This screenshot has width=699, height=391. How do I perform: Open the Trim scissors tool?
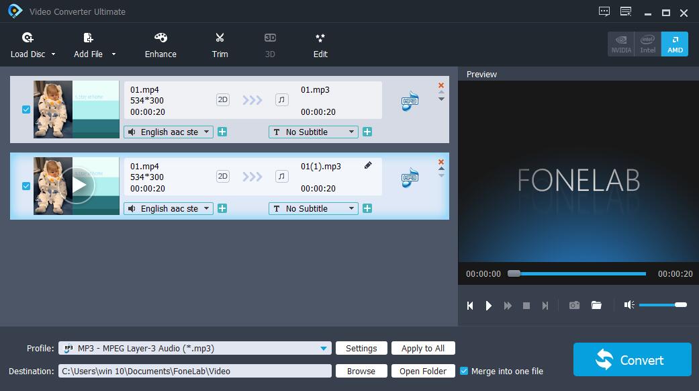(220, 45)
